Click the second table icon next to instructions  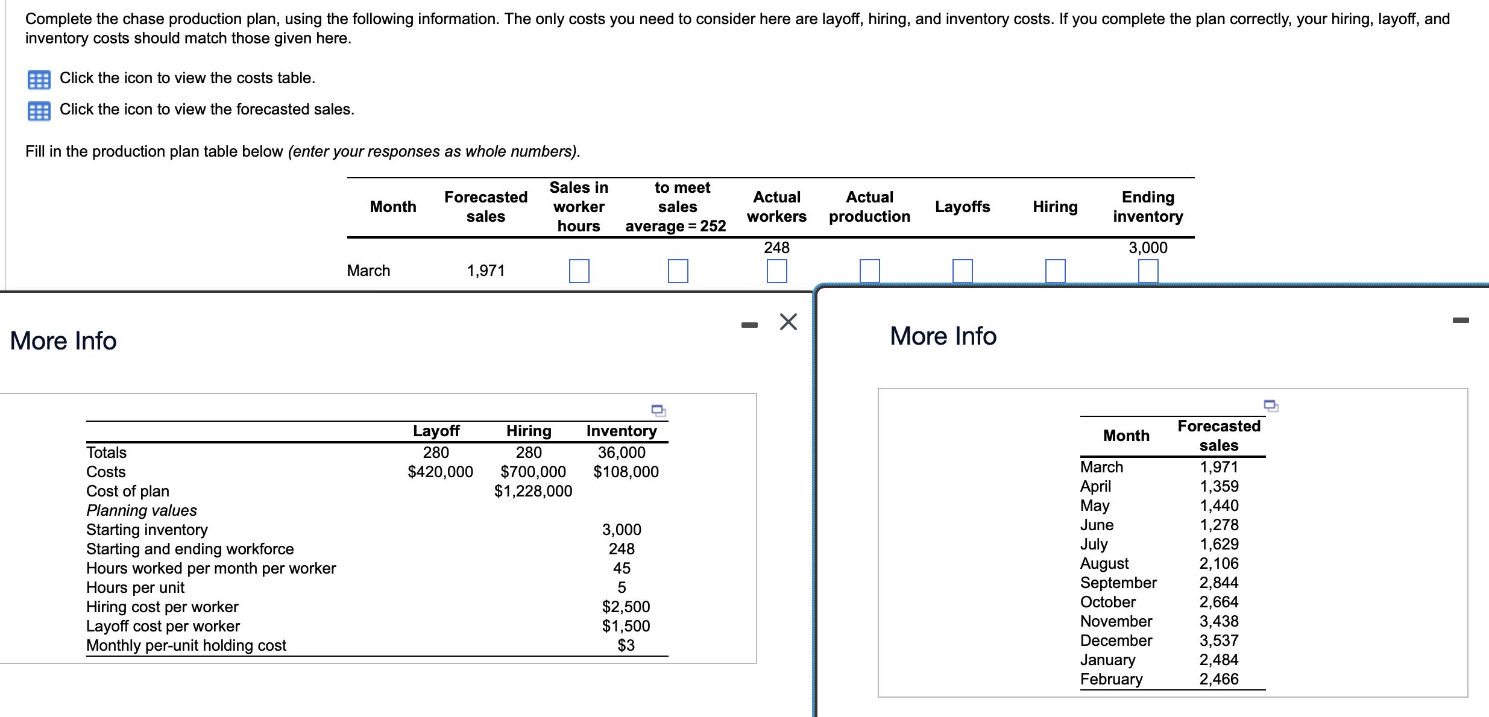[39, 109]
